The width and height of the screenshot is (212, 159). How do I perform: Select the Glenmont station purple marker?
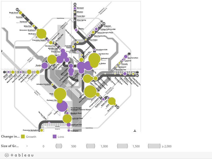pyautogui.click(x=75, y=8)
